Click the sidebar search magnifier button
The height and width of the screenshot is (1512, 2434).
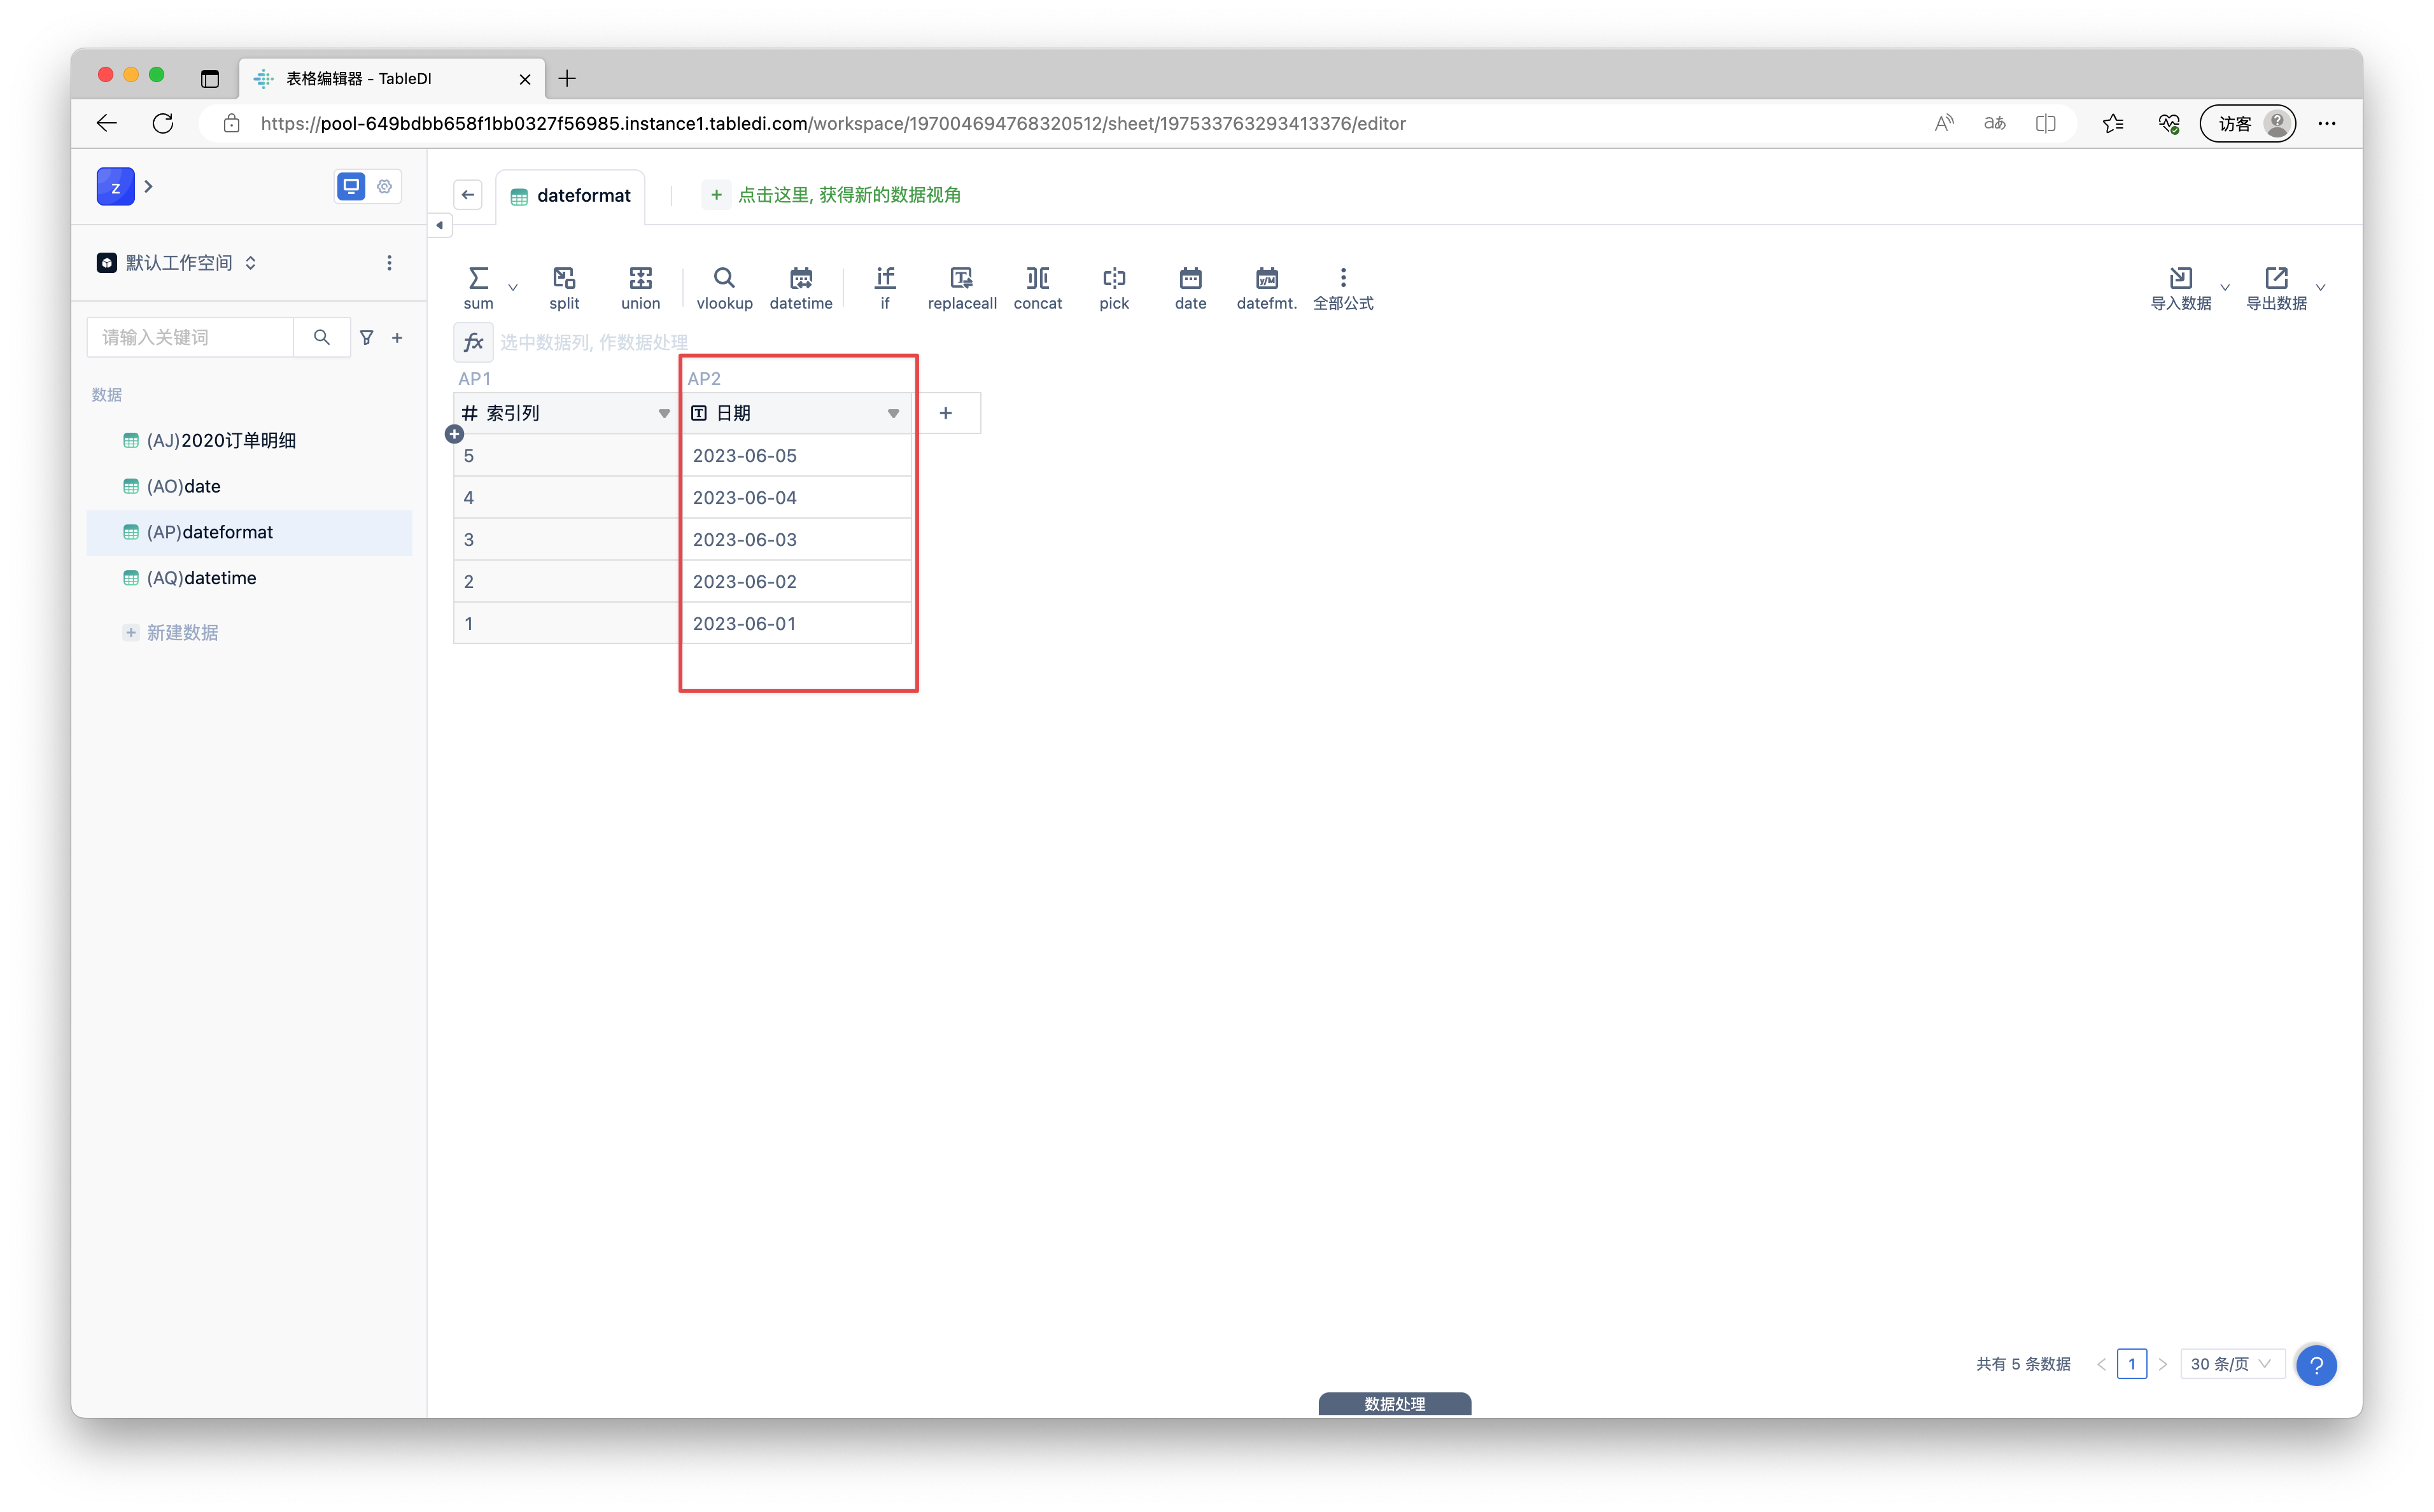[321, 338]
